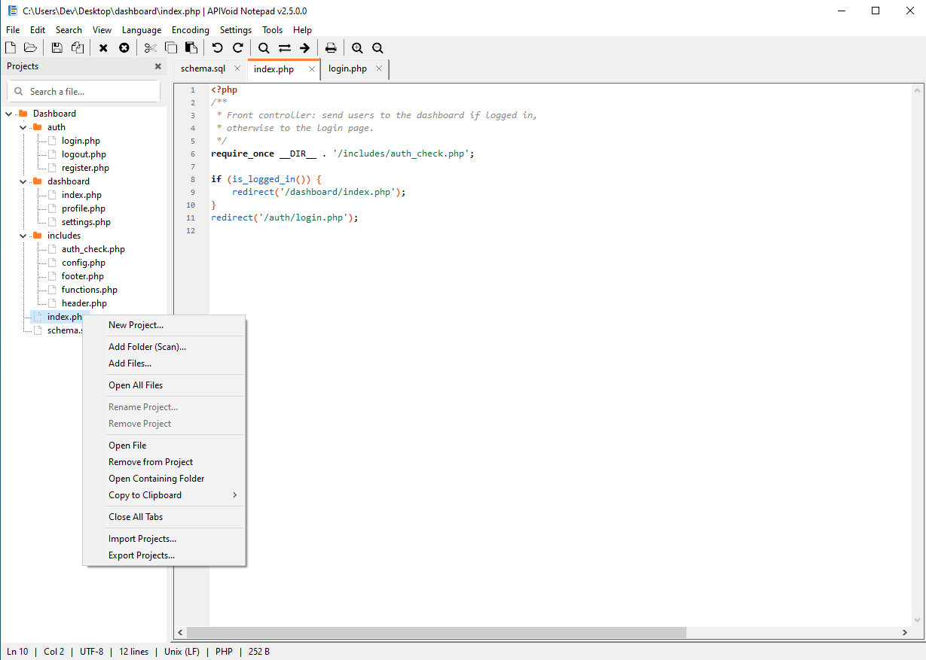This screenshot has height=660, width=926.
Task: Create a new file with toolbar icon
Action: tap(11, 48)
